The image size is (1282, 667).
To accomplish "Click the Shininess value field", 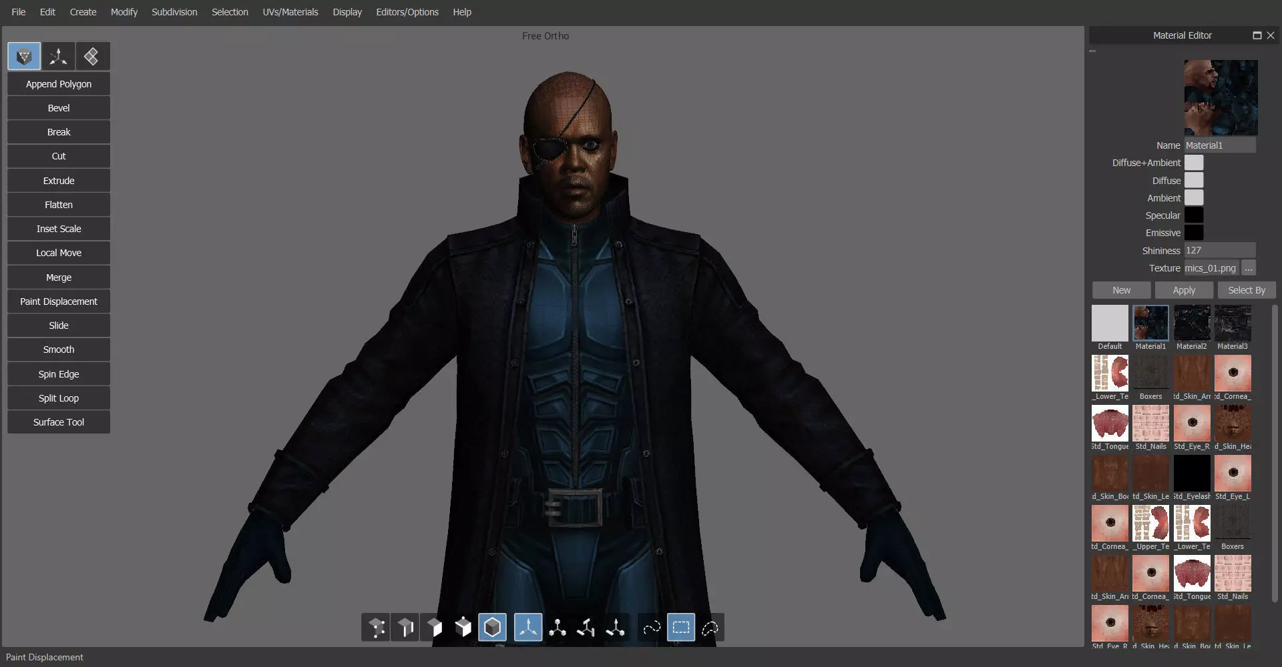I will [x=1220, y=251].
